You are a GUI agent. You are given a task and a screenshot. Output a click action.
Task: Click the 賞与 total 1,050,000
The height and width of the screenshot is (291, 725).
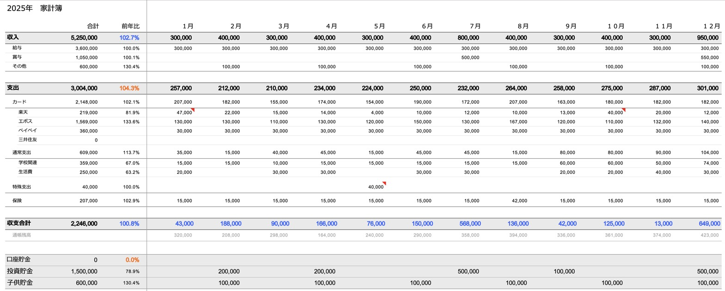[x=86, y=58]
